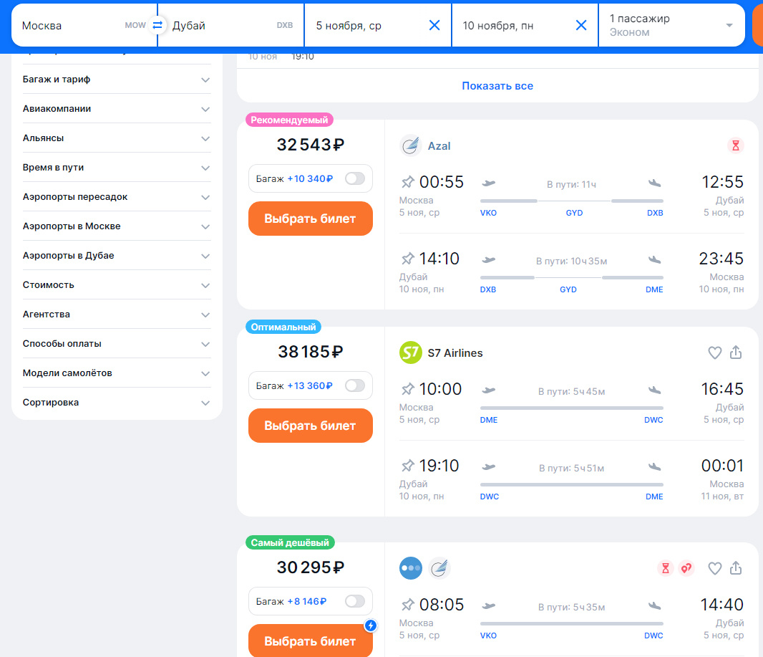Expand the Сортировка filter
Viewport: 763px width, 657px height.
tap(116, 402)
